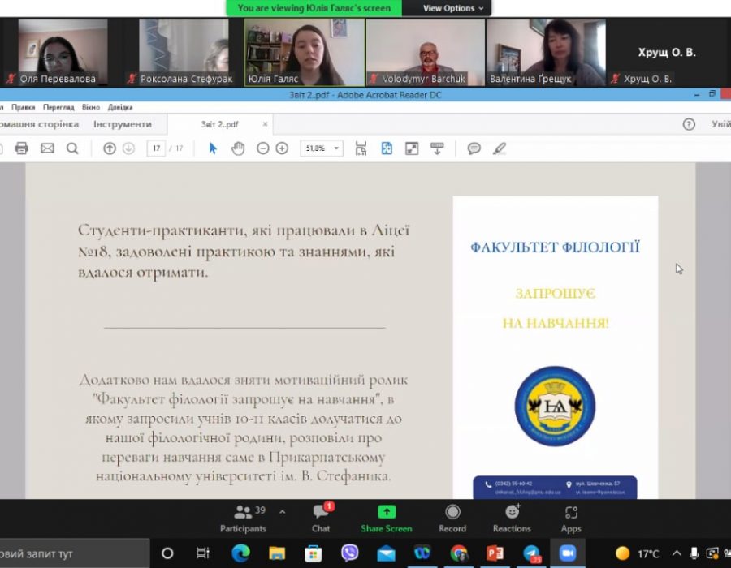This screenshot has height=568, width=731.
Task: Open the search magnifier in Acrobat toolbar
Action: 72,148
